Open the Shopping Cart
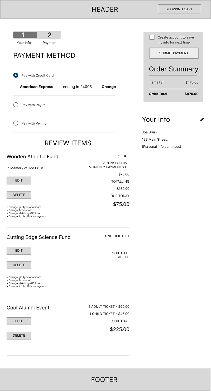 coord(179,9)
